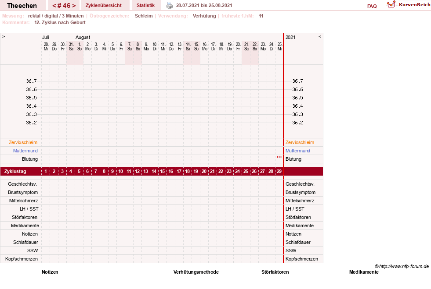This screenshot has width=431, height=289.
Task: Click the left LH / SST row label
Action: (29, 209)
